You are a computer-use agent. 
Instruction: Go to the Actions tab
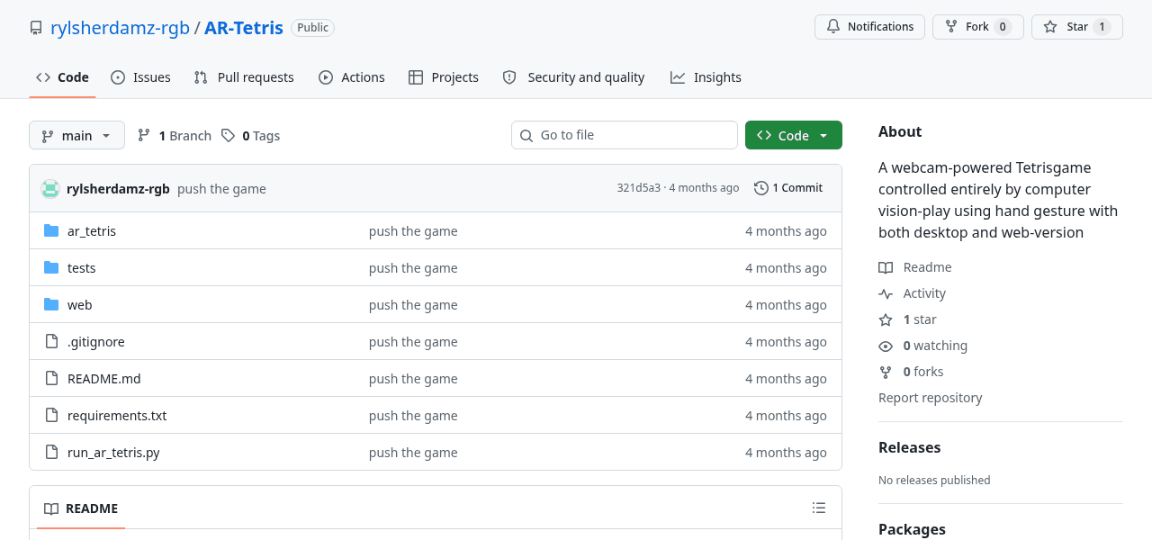352,77
